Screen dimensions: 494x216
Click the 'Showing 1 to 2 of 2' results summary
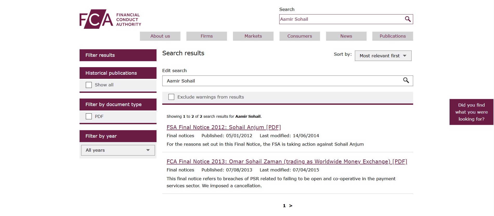coord(214,116)
